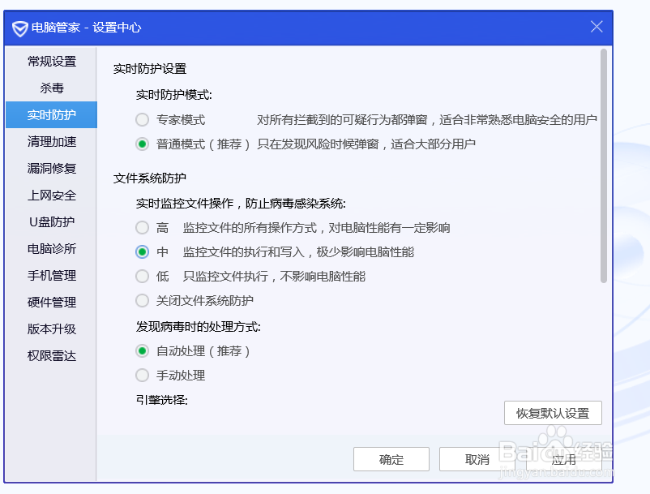Viewport: 650px width, 494px height.
Task: Click the 实时防护设置 heading
Action: point(150,69)
